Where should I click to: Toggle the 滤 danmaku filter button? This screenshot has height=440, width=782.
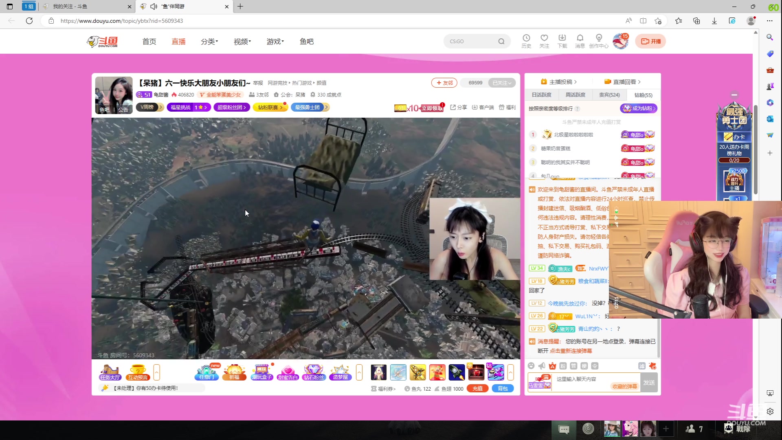[642, 366]
